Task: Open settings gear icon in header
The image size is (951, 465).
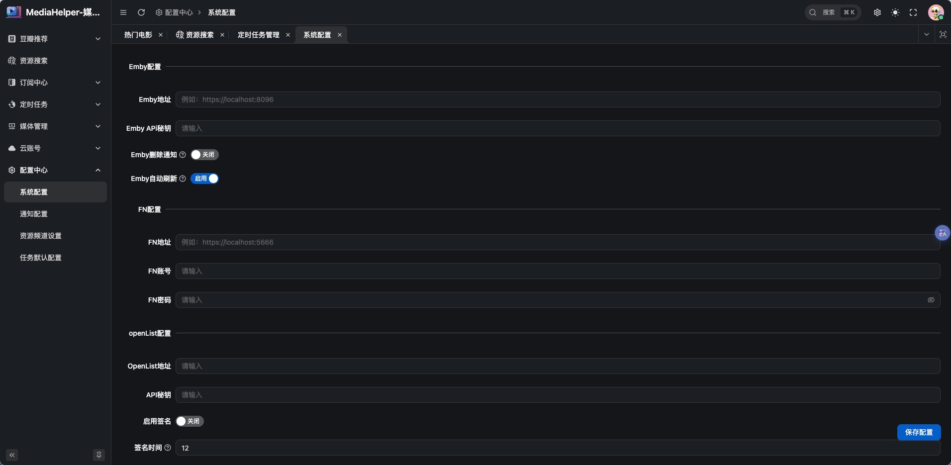Action: tap(877, 12)
